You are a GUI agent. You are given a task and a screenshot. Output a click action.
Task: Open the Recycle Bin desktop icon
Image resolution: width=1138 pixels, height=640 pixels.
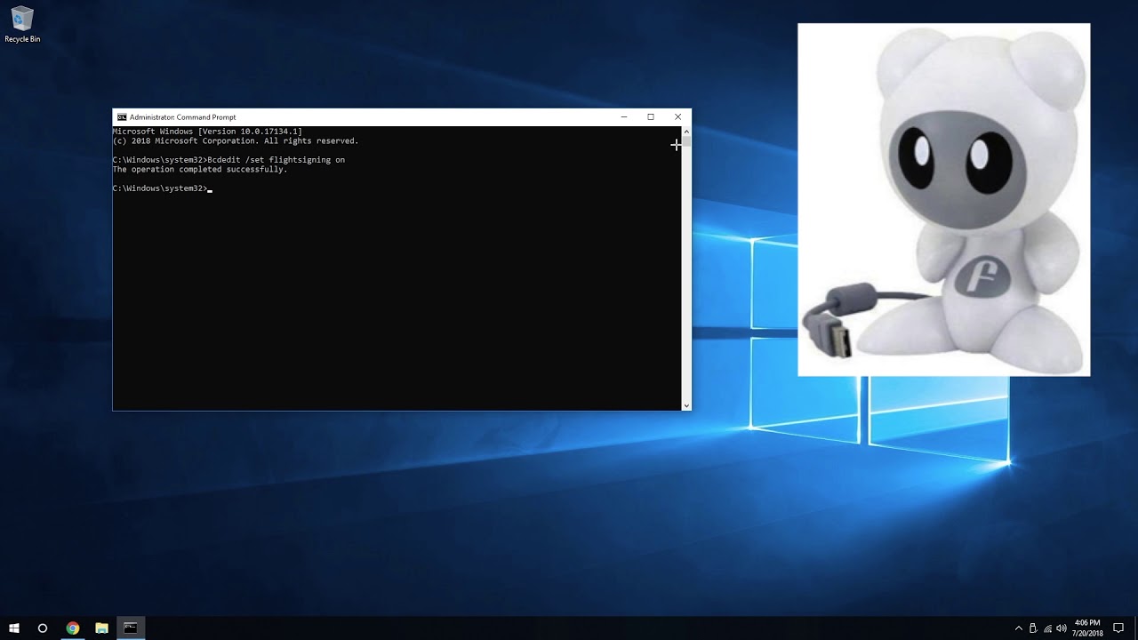pos(22,25)
